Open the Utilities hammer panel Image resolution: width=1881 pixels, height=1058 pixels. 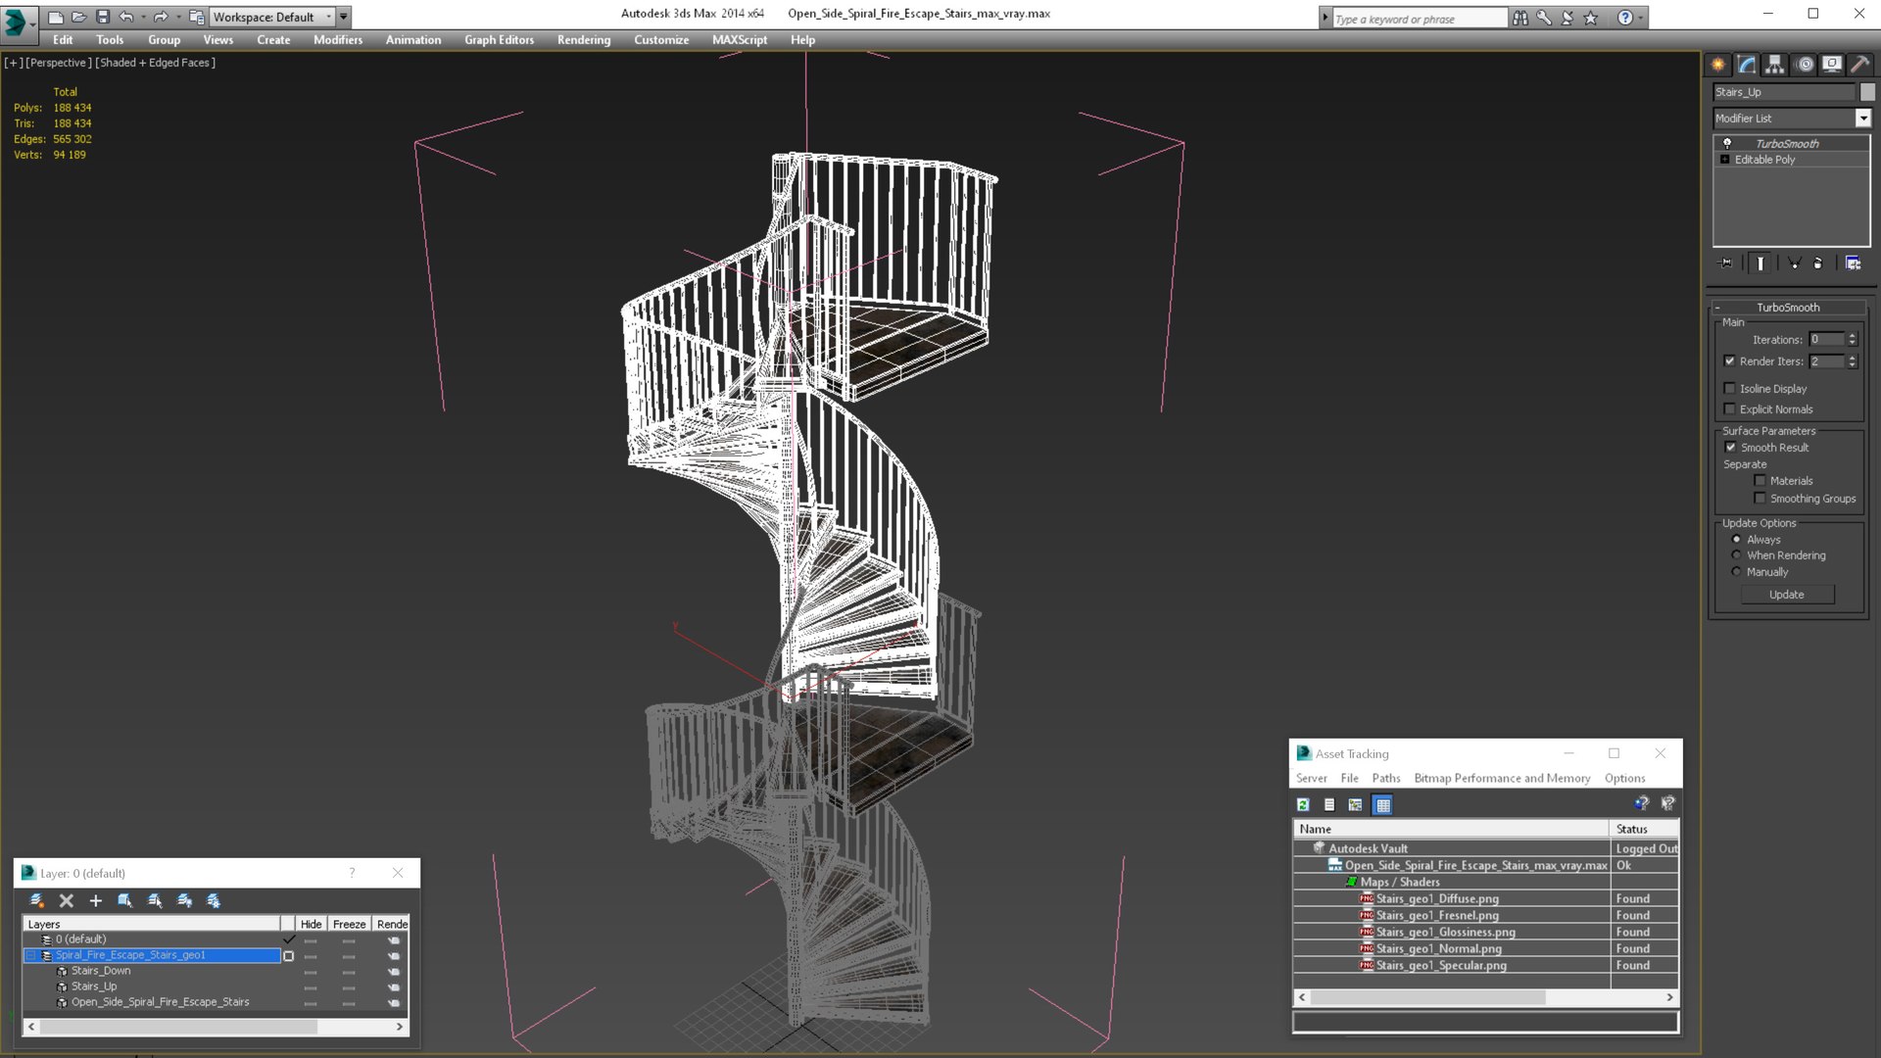1860,65
